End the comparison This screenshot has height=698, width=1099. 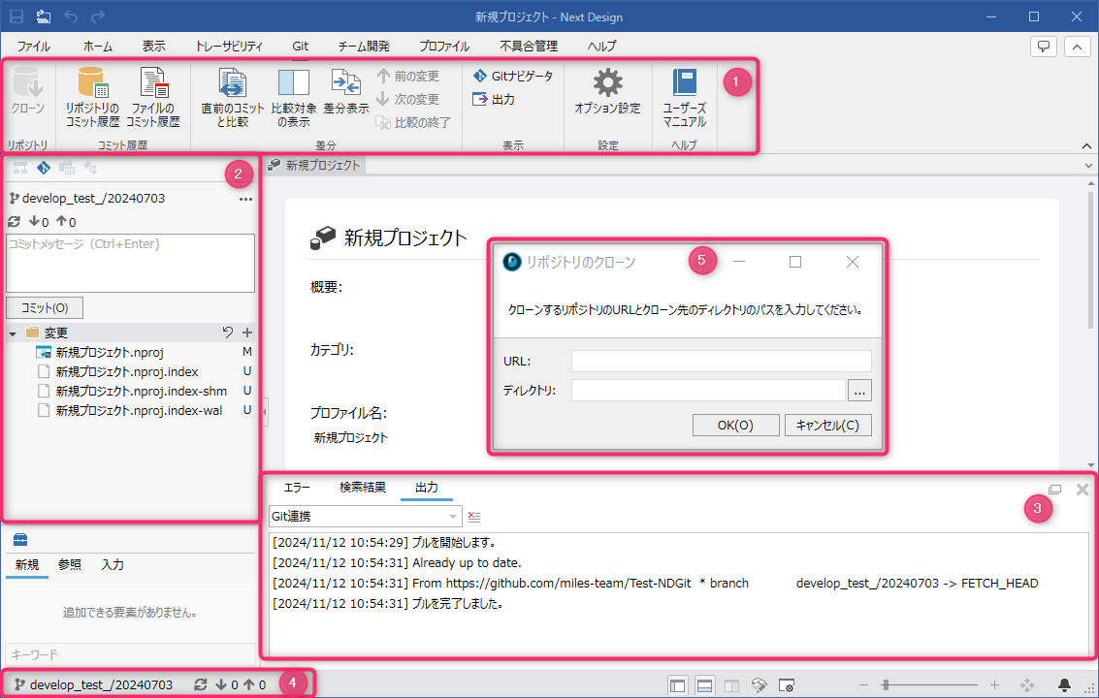tap(413, 123)
